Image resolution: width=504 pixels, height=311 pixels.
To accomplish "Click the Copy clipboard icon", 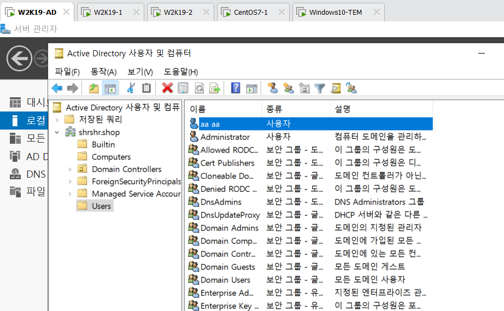I will [x=146, y=88].
